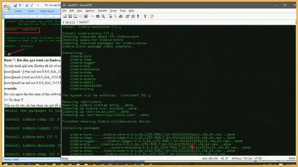Switch to the 100.0.0.2 session tab

pos(70,22)
